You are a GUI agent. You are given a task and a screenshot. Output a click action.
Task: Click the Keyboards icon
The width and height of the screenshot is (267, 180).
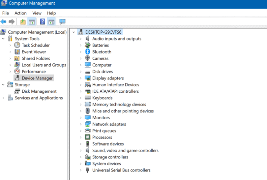point(88,98)
